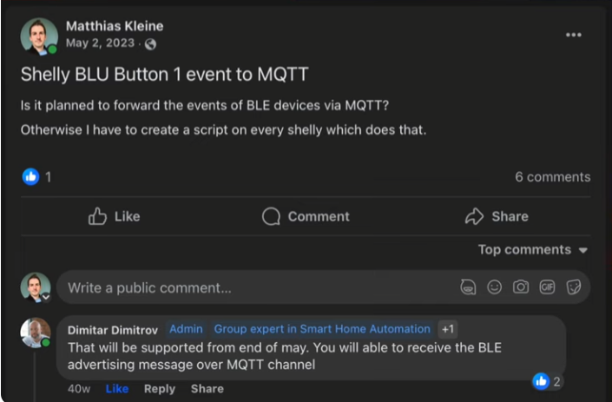Click the avatar sticker icon in comment box
This screenshot has height=402, width=612.
[x=468, y=287]
